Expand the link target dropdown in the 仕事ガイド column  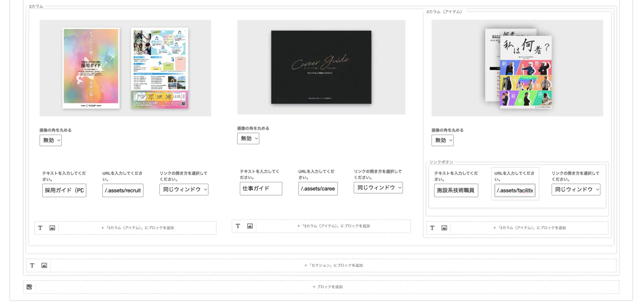click(x=378, y=188)
